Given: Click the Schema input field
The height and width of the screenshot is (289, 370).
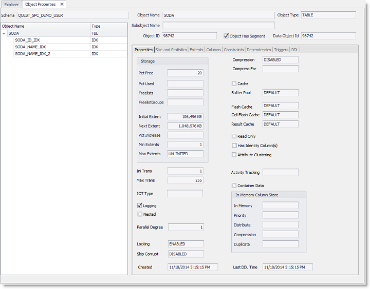Looking at the screenshot, I should click(x=73, y=15).
